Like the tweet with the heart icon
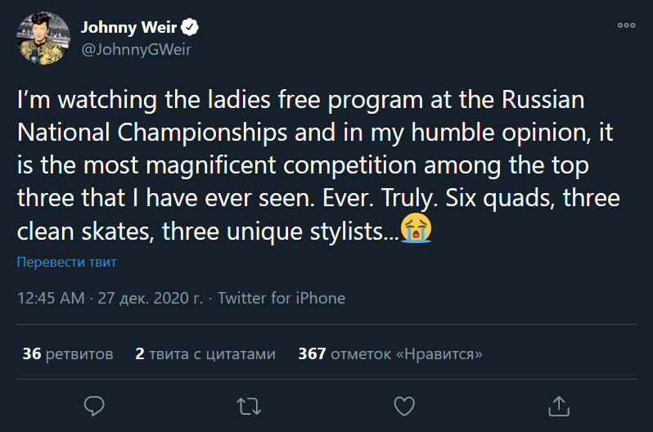Image resolution: width=653 pixels, height=432 pixels. click(x=403, y=405)
